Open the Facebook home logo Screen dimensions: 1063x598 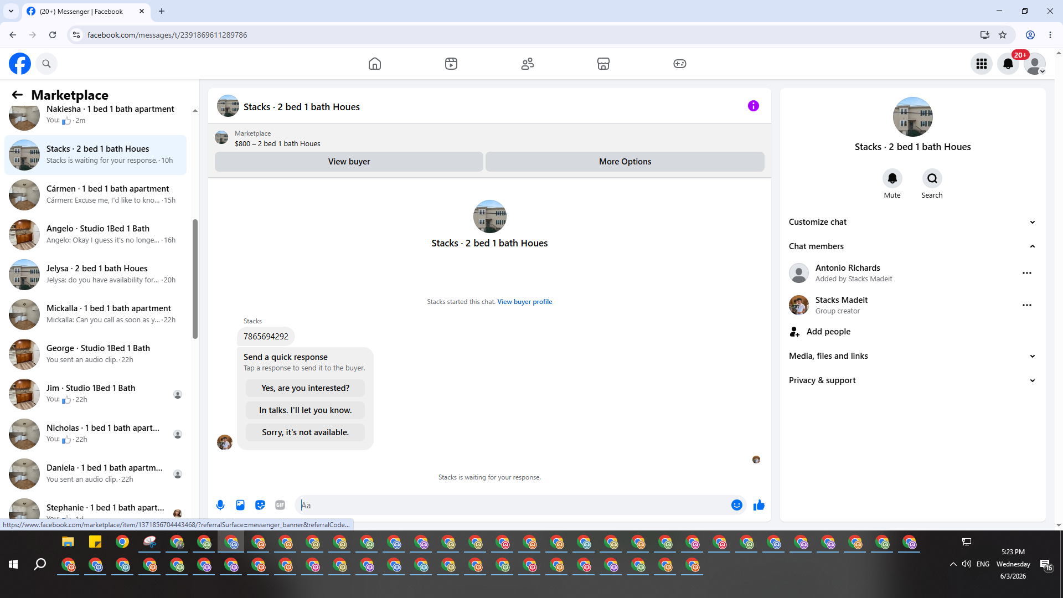[20, 64]
